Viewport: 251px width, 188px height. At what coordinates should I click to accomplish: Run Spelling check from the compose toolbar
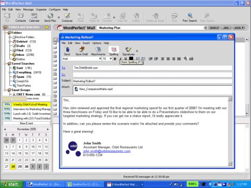[114, 52]
